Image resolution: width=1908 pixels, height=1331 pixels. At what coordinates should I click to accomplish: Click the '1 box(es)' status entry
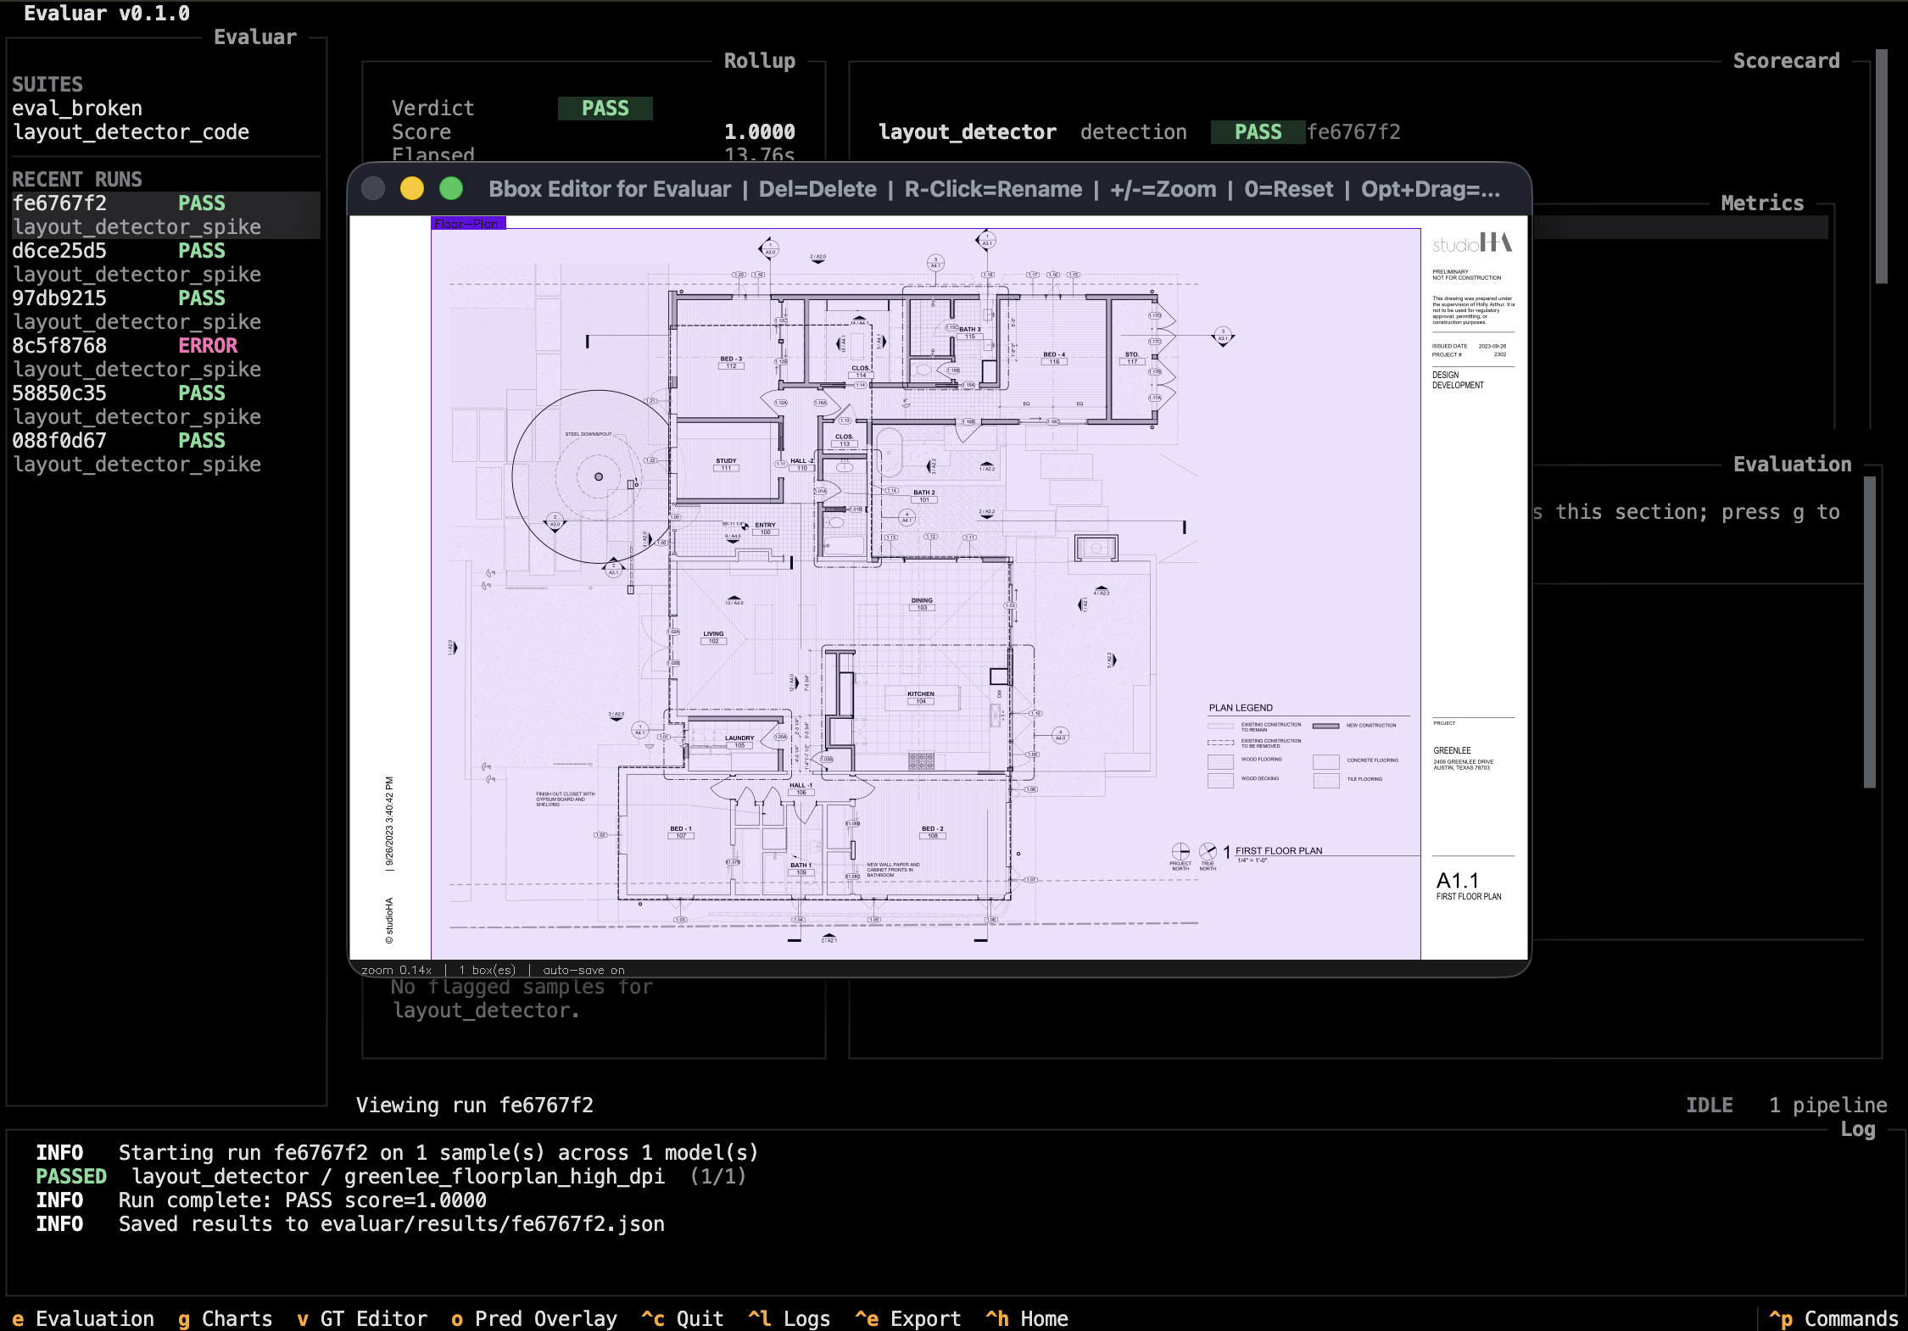(487, 970)
